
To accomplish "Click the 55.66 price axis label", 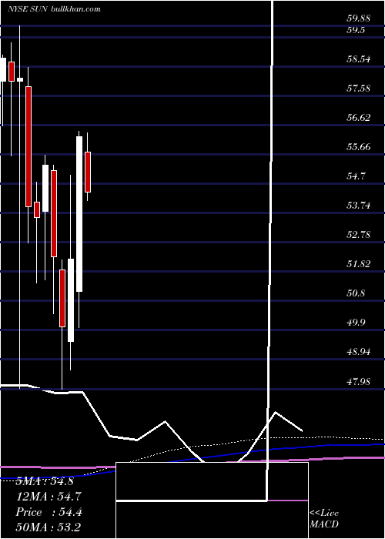I will coord(358,147).
